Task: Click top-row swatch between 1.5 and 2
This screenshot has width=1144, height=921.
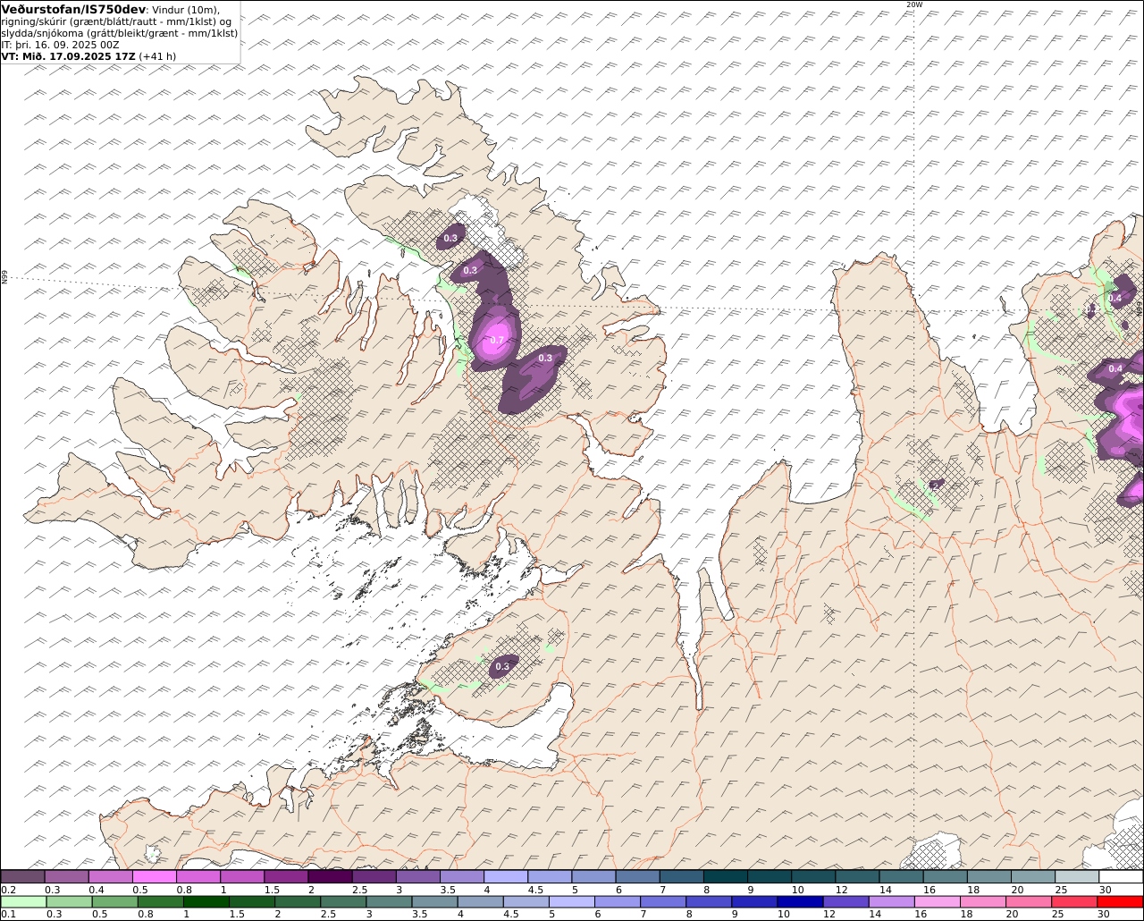Action: click(x=286, y=876)
